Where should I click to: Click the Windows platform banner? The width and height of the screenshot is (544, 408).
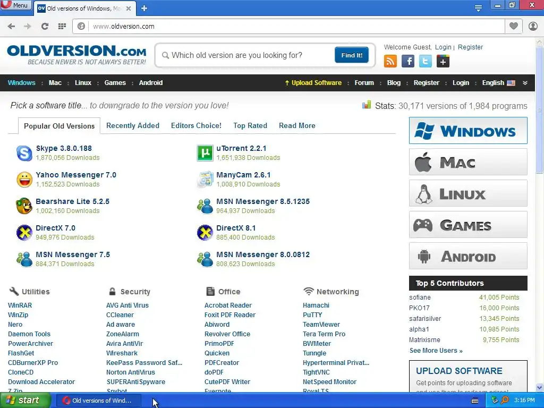coord(468,131)
